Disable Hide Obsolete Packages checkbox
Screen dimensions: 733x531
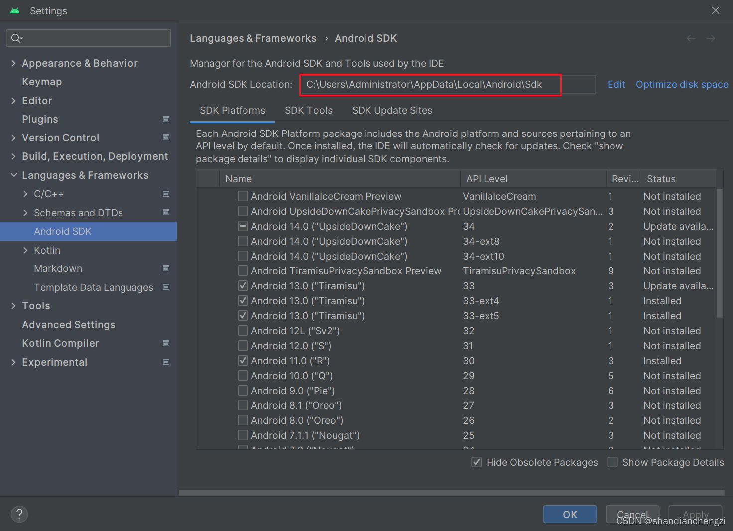click(477, 462)
